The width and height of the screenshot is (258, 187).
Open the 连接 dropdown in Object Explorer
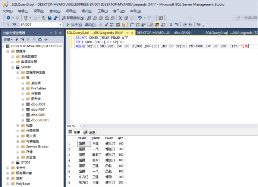[x=8, y=39]
